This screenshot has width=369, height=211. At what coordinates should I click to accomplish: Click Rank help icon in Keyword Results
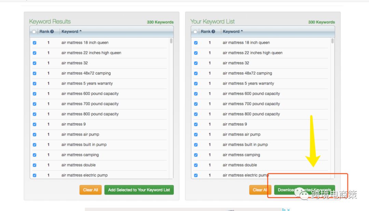52,31
